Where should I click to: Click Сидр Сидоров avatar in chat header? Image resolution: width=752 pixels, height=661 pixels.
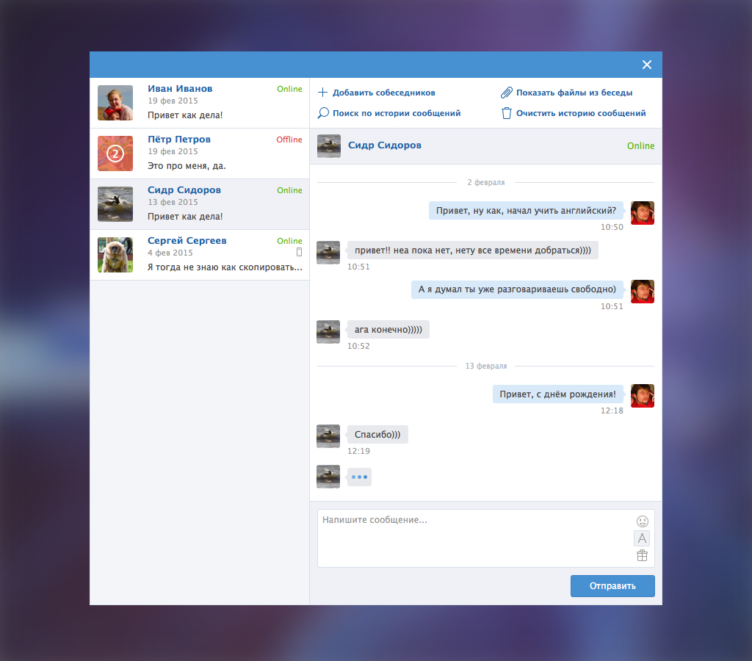pos(329,146)
